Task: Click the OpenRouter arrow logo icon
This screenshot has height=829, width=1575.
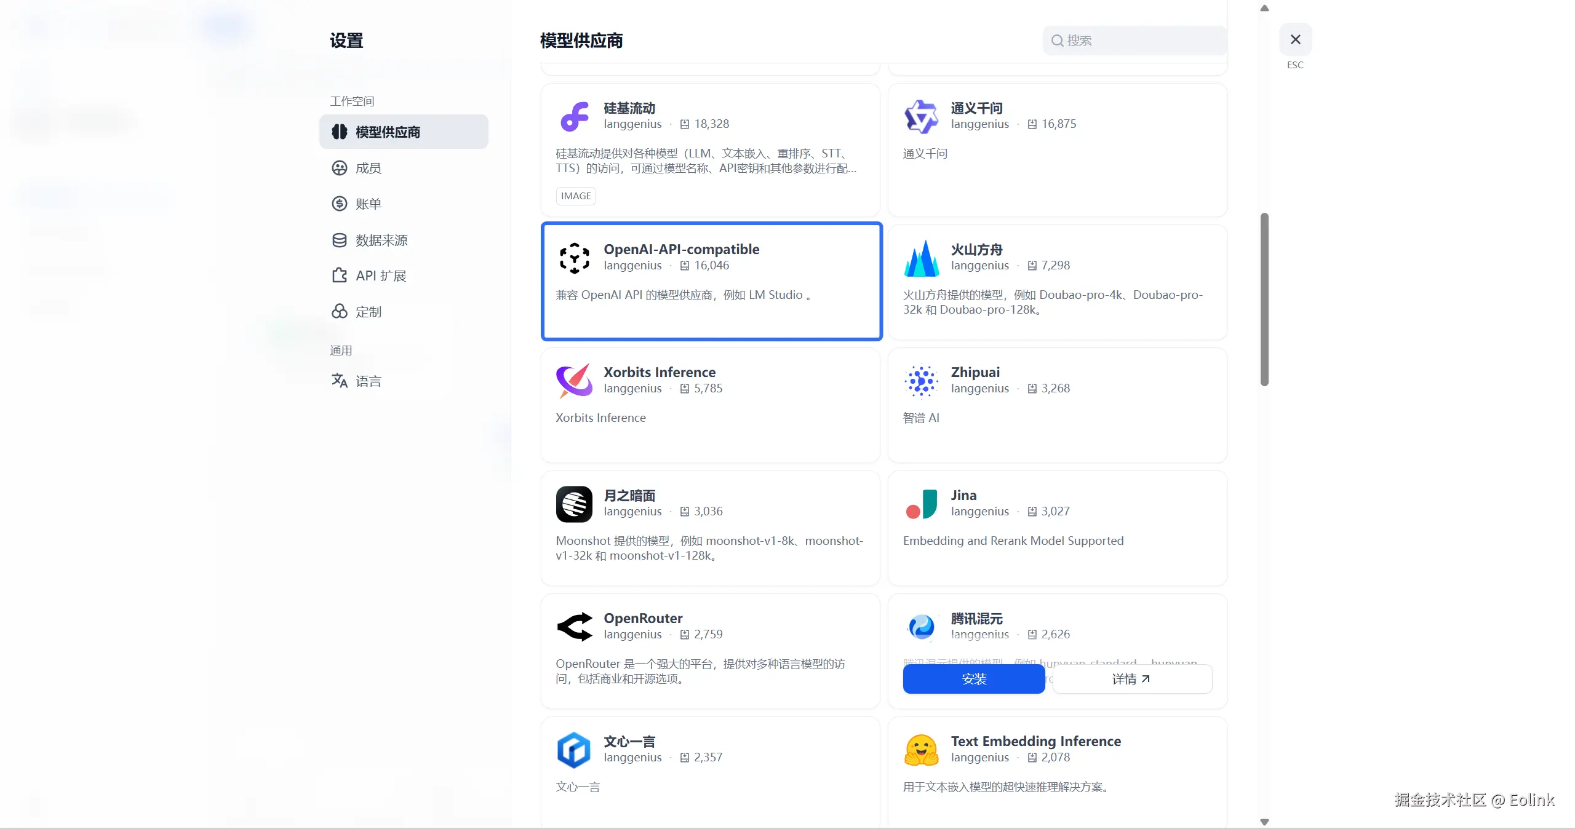Action: coord(574,627)
